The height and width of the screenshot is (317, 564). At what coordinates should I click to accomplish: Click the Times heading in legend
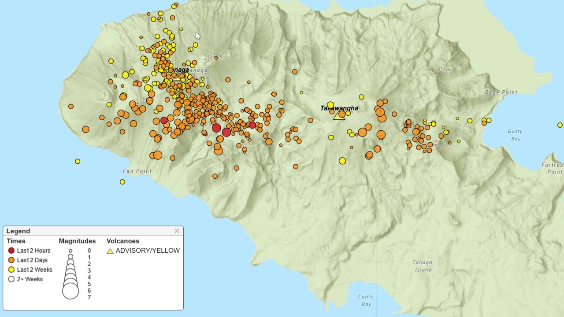tap(16, 241)
